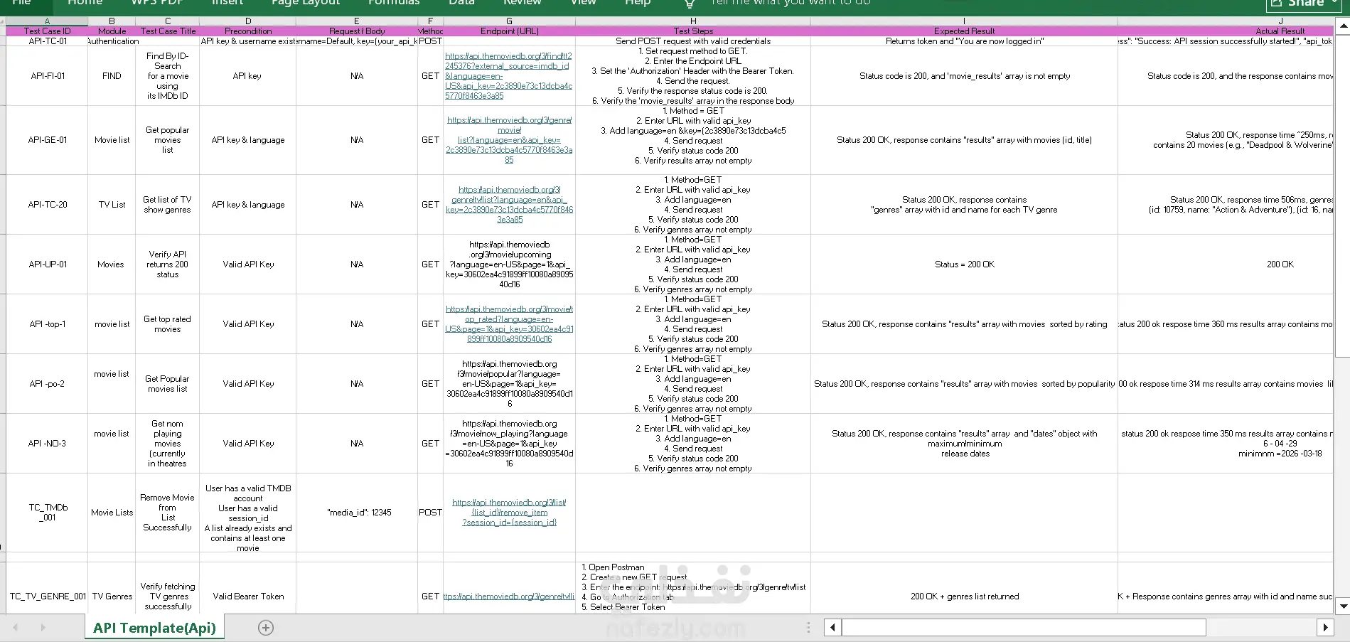Click the "media_id": 12345 request body cell

point(357,513)
